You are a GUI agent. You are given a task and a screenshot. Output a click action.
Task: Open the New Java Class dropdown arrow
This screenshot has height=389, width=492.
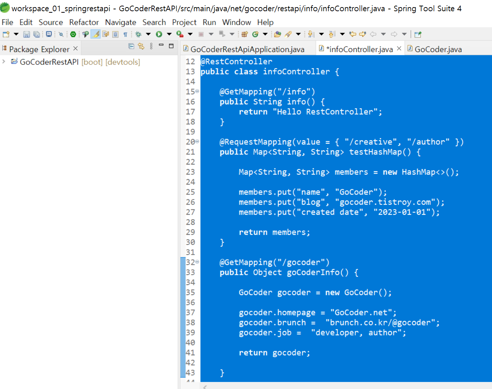[x=265, y=34]
